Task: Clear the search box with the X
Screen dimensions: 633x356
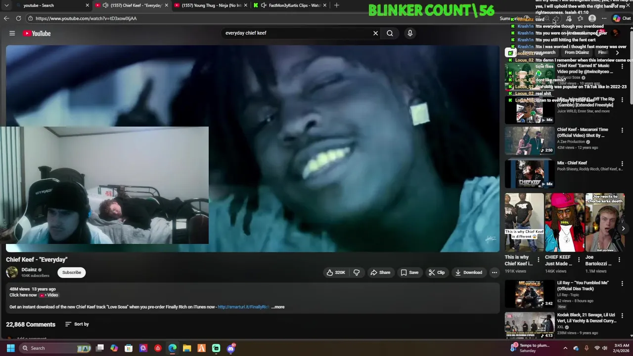Action: (x=375, y=33)
